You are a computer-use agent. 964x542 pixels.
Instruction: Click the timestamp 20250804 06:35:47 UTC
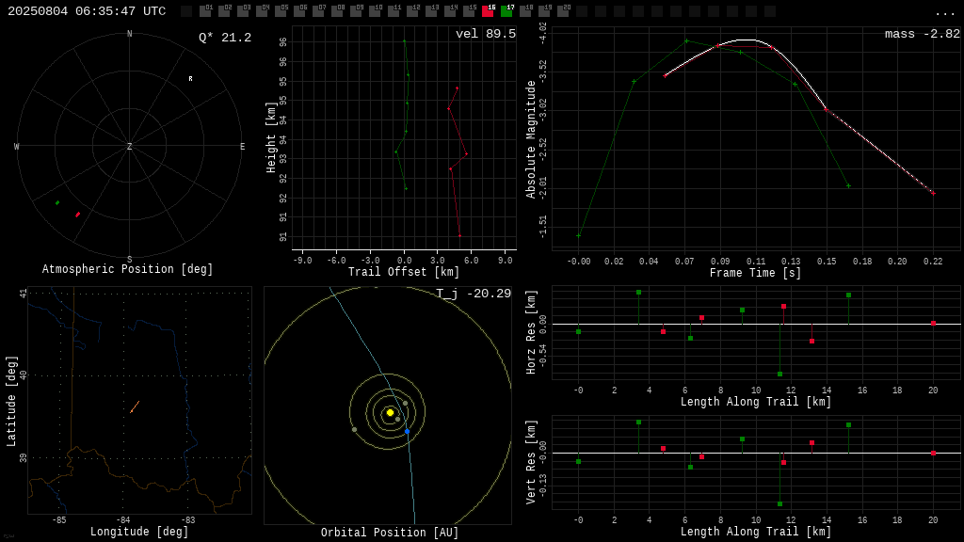(87, 11)
